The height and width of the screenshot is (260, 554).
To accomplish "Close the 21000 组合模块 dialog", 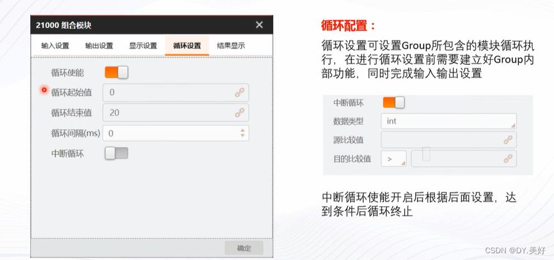I will (x=259, y=25).
